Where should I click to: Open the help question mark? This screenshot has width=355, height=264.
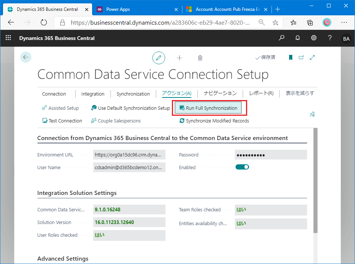pyautogui.click(x=330, y=38)
